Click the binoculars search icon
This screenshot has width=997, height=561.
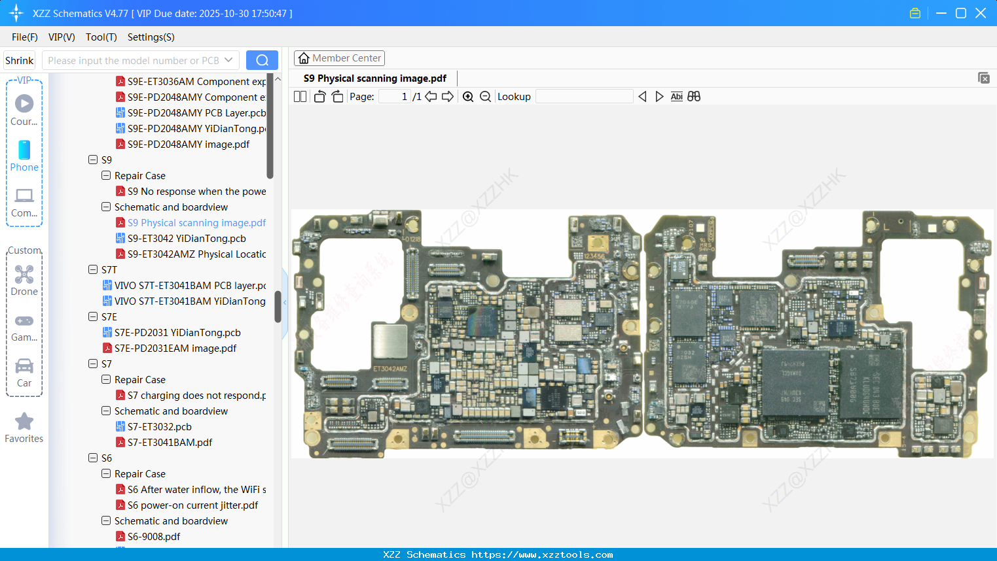point(694,97)
